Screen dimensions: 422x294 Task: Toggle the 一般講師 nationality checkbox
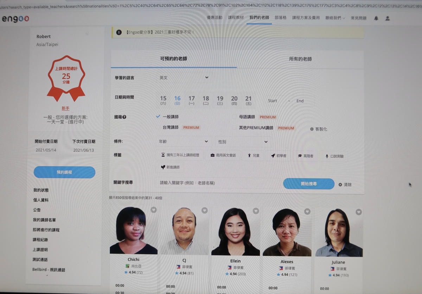point(159,117)
